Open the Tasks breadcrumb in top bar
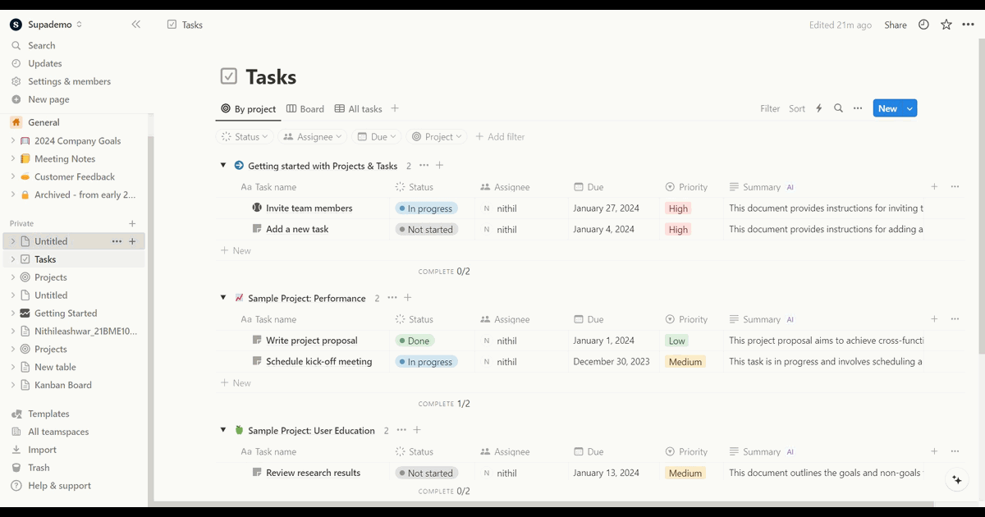Screen dimensions: 985x517 (x=185, y=25)
